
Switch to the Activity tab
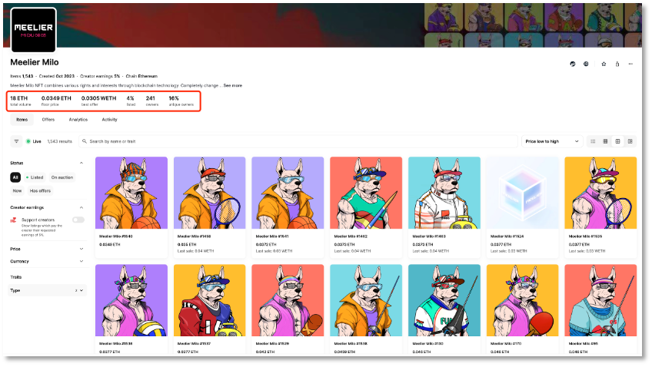coord(109,120)
